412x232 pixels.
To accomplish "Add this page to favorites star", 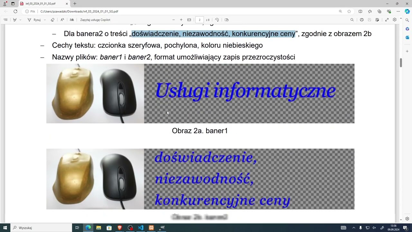I will pyautogui.click(x=349, y=11).
